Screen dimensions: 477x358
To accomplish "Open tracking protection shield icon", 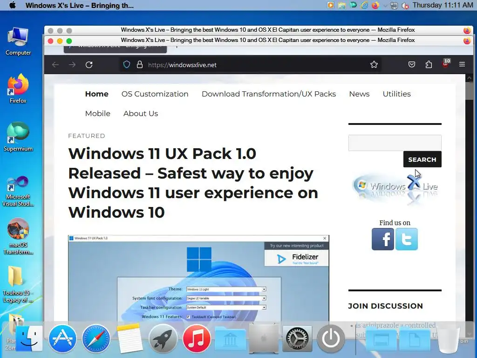I will point(127,64).
